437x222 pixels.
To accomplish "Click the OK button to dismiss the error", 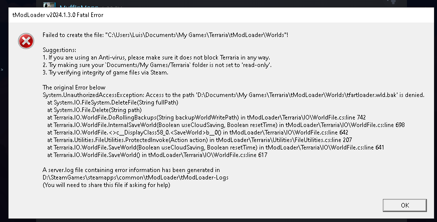I will [x=404, y=205].
